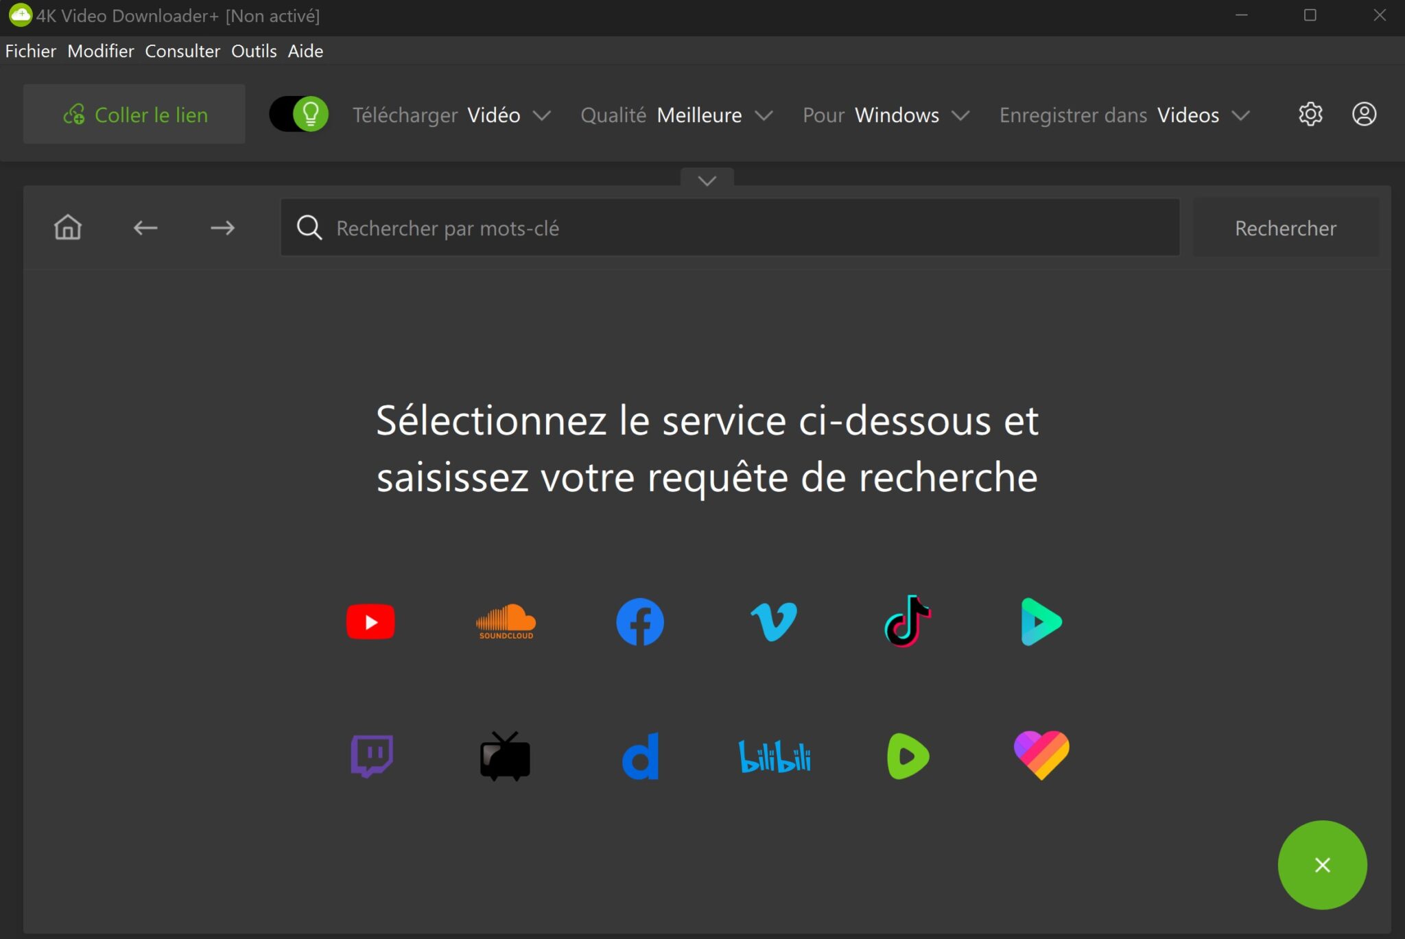Open the Consulter menu

[x=182, y=51]
